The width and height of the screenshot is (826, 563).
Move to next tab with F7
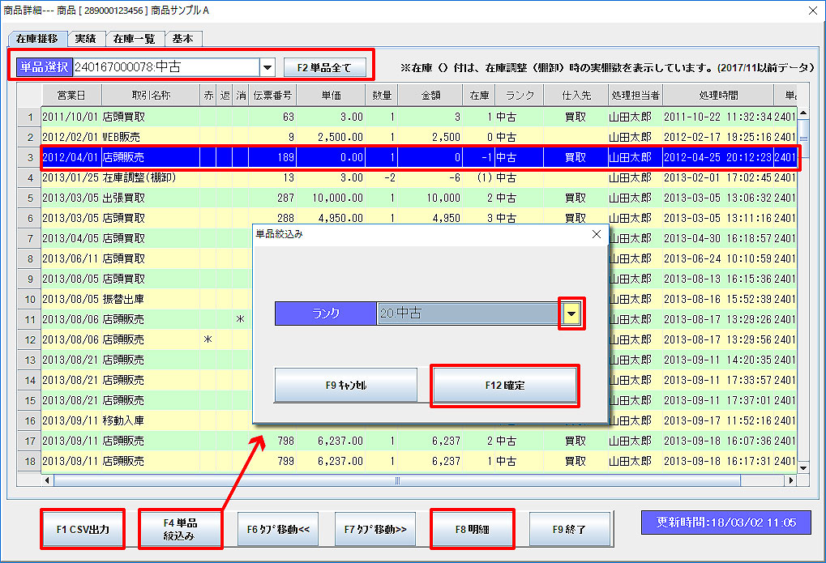pyautogui.click(x=374, y=530)
